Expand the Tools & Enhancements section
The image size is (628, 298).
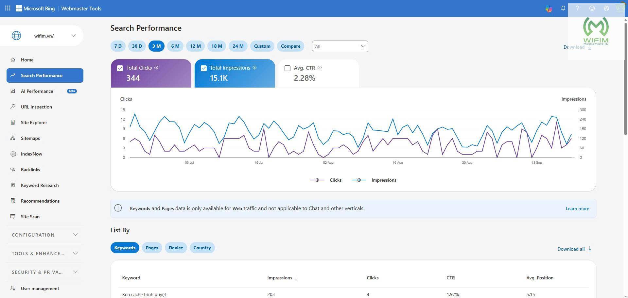[44, 253]
